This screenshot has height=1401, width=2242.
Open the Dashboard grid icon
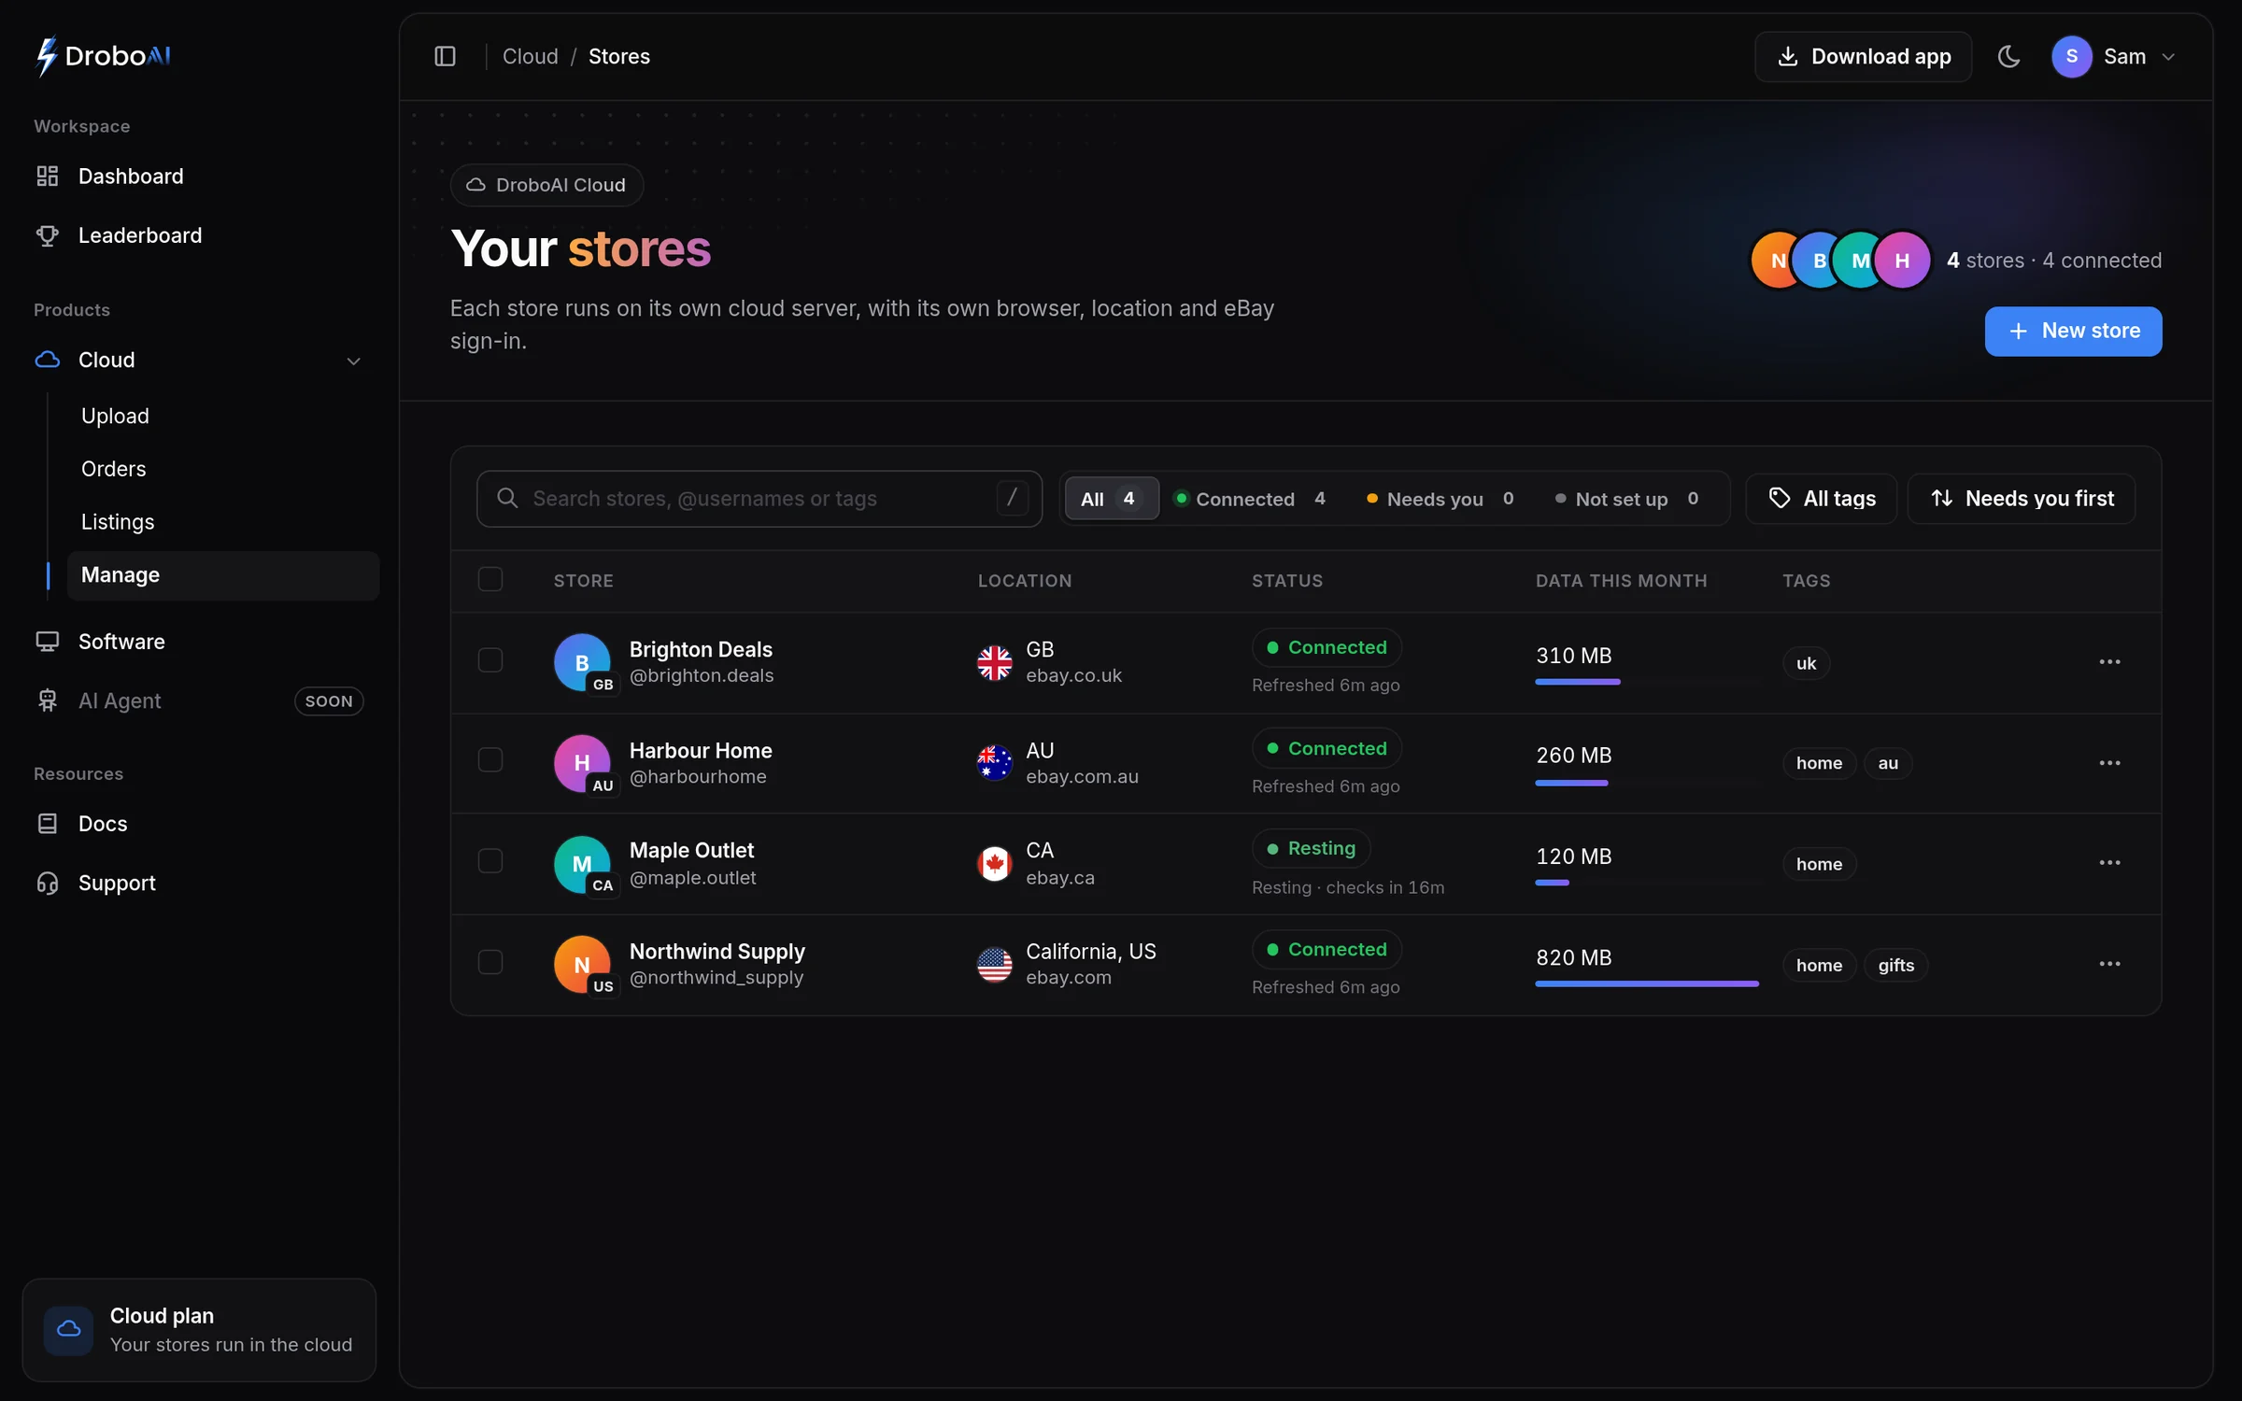coord(47,176)
